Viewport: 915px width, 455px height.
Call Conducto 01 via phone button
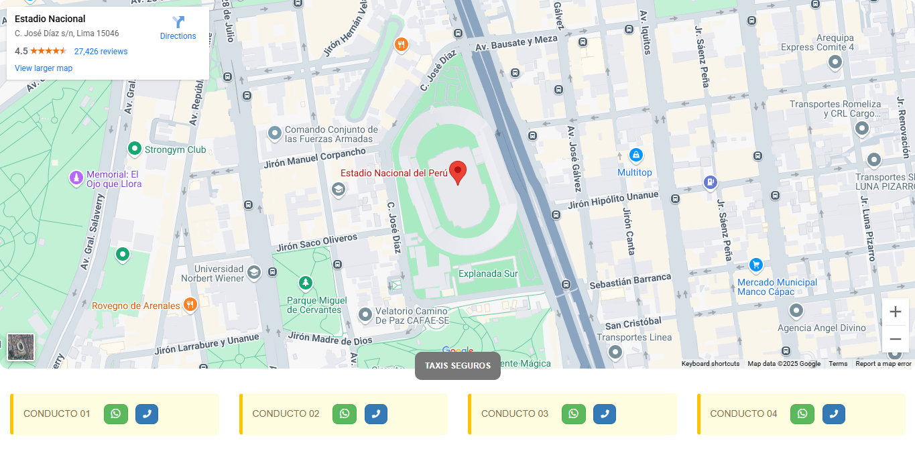(x=147, y=414)
